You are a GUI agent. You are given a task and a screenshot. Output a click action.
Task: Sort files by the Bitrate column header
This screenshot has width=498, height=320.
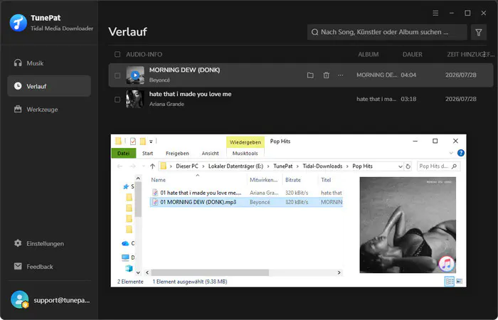(293, 180)
